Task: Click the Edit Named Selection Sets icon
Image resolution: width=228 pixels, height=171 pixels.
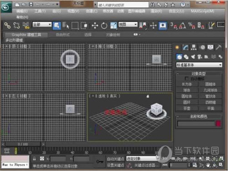Action: [212, 26]
